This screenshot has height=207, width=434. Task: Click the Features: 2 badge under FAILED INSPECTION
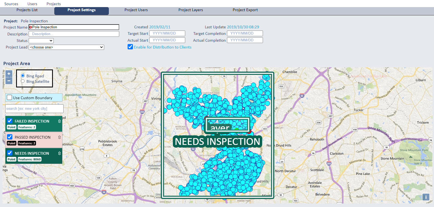click(27, 127)
